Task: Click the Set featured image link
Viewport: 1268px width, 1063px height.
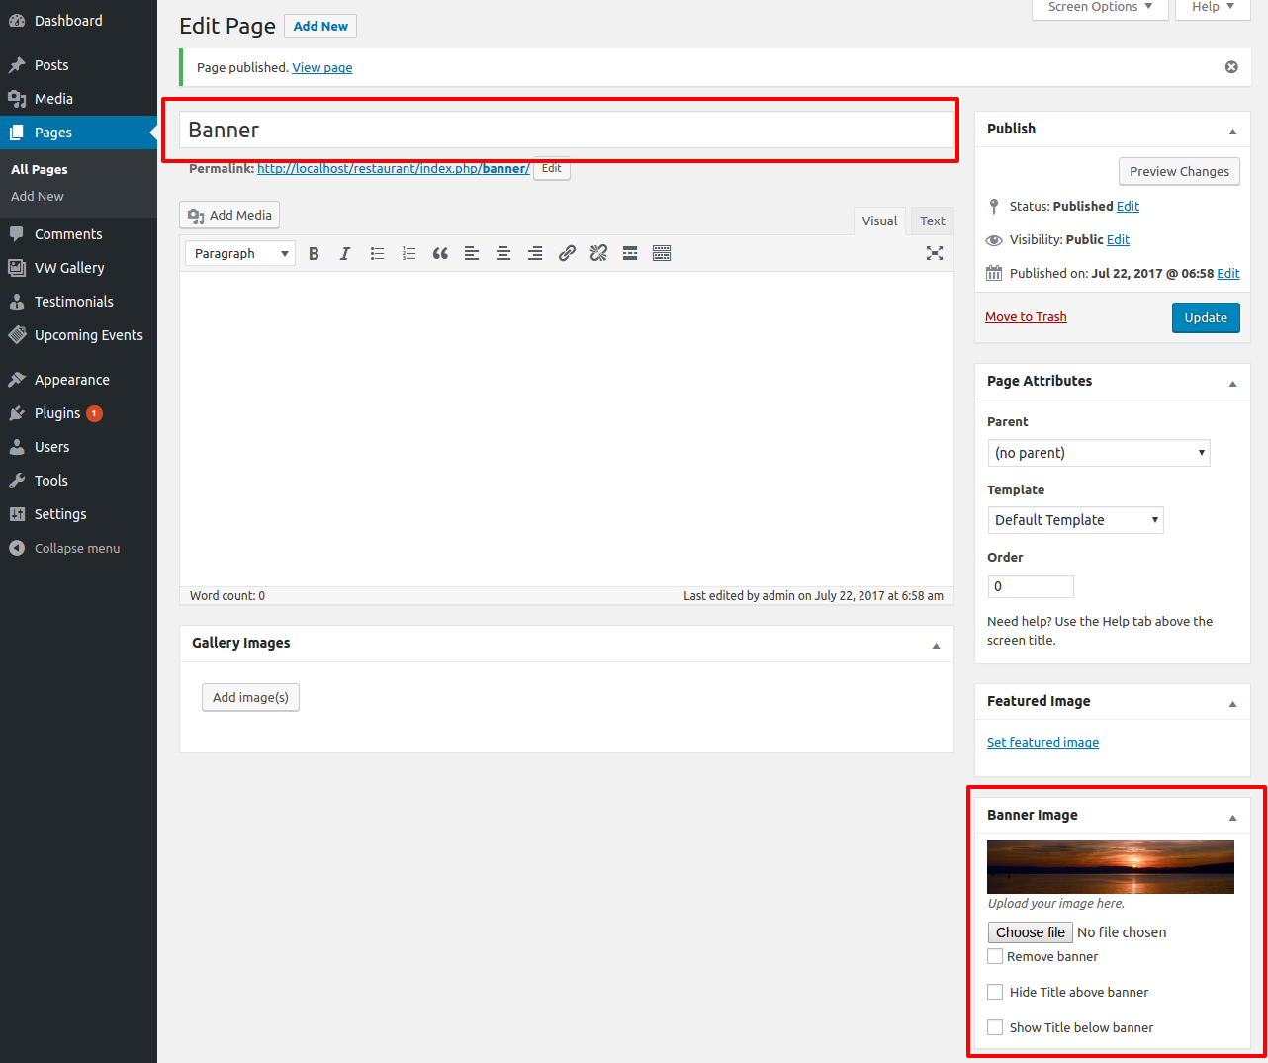Action: click(1042, 743)
